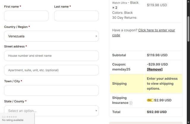Viewport: 190px width, 124px height.
Task: Click the Shipping Insurance label text
Action: [120, 100]
